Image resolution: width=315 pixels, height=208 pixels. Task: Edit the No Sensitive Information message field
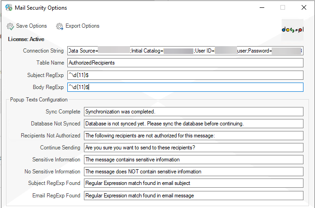point(194,172)
